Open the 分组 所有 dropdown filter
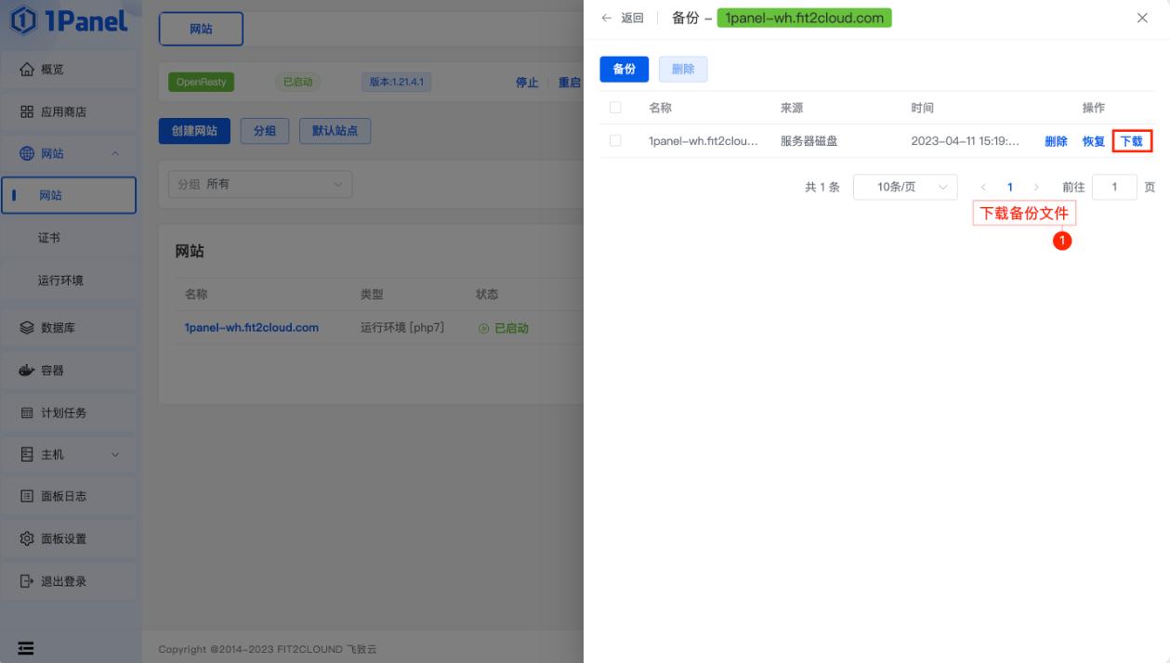Image resolution: width=1170 pixels, height=663 pixels. click(x=260, y=184)
